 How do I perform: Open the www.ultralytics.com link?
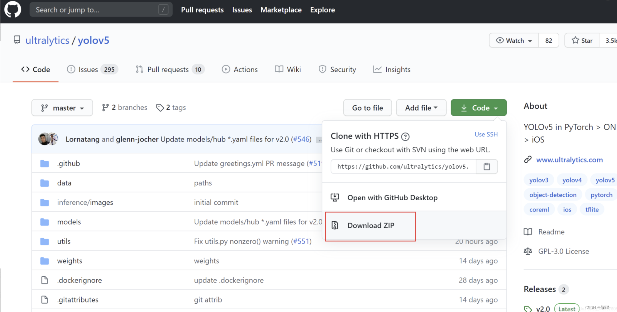pyautogui.click(x=569, y=160)
